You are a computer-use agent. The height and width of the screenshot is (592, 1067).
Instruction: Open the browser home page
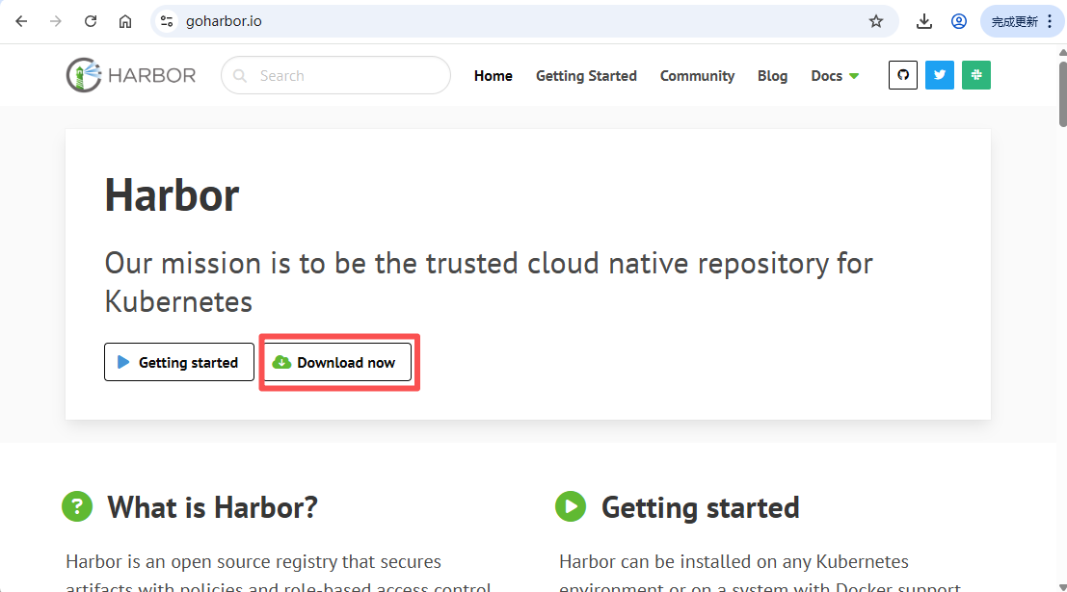pyautogui.click(x=125, y=21)
